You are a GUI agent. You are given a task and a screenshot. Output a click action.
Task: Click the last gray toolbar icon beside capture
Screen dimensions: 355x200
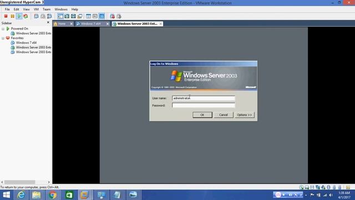coord(119,16)
